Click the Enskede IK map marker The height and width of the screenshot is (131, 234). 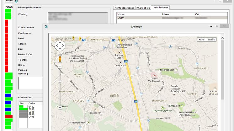click(95, 110)
